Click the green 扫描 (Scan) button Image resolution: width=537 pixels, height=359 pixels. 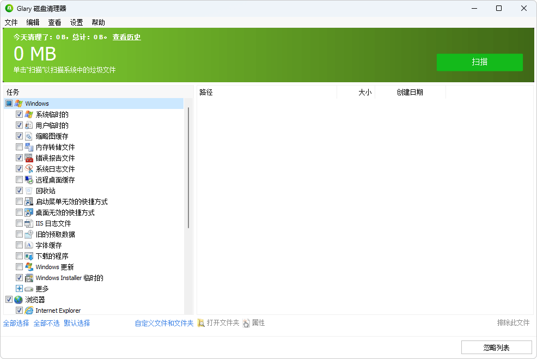(x=479, y=62)
